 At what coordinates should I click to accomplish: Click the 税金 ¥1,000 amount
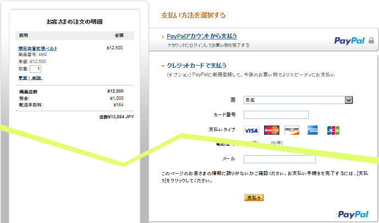(x=117, y=98)
